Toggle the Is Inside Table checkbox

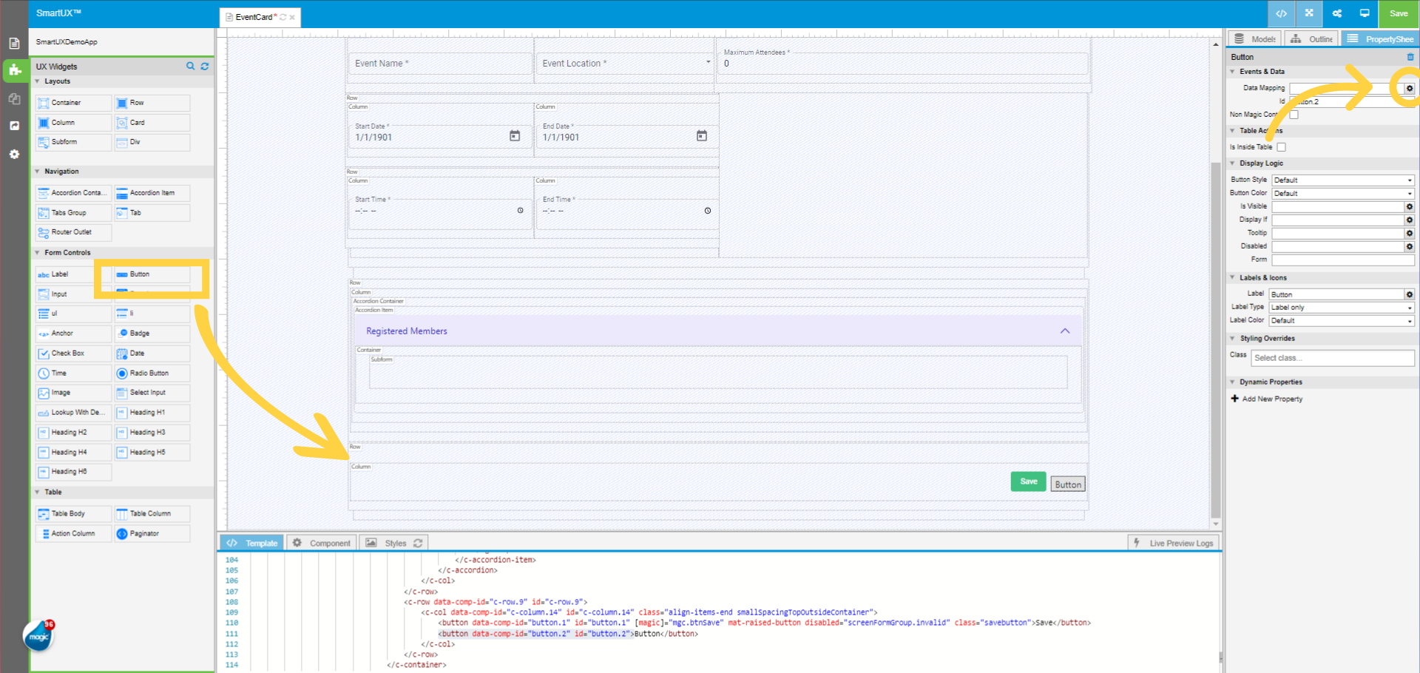click(1282, 147)
